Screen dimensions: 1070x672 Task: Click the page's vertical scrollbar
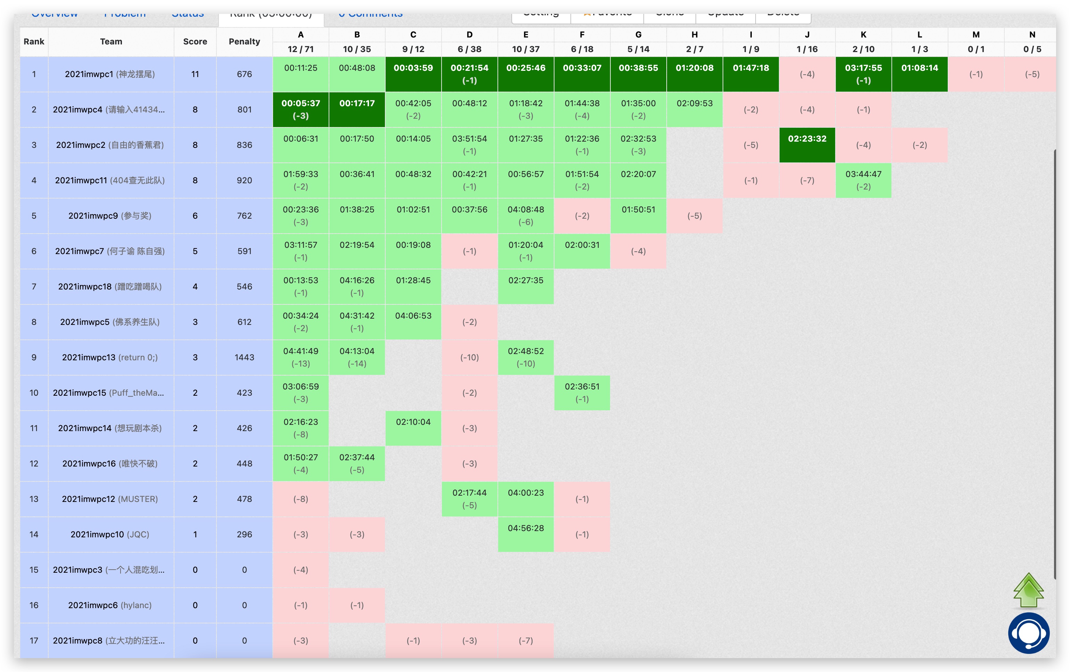pyautogui.click(x=1054, y=364)
